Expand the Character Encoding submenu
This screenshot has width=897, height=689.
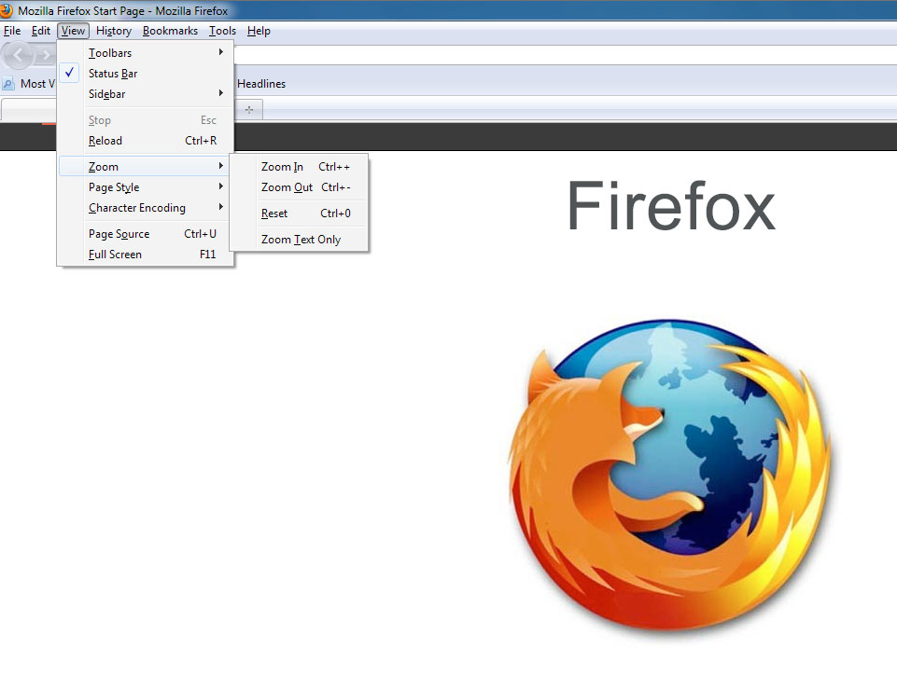[x=146, y=207]
